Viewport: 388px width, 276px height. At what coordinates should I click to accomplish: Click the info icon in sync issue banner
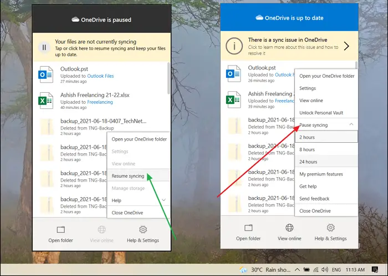pos(234,46)
